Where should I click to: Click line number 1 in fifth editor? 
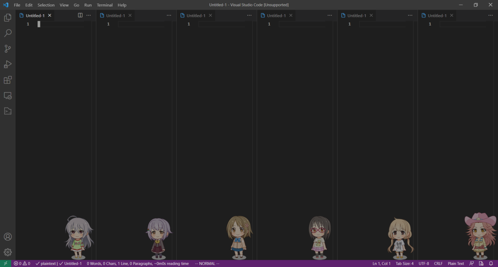click(349, 24)
